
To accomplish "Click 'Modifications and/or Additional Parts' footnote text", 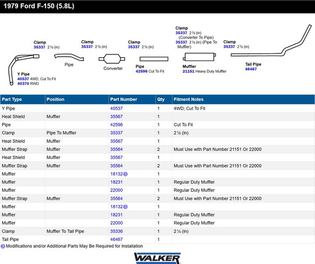I will (x=74, y=246).
